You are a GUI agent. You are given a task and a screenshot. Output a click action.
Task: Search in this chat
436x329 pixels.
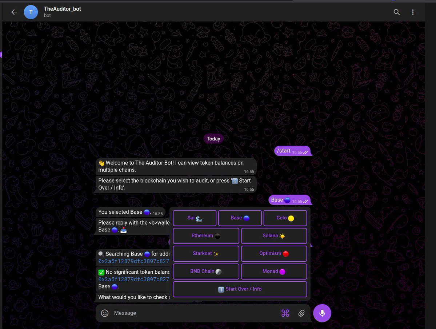tap(396, 12)
